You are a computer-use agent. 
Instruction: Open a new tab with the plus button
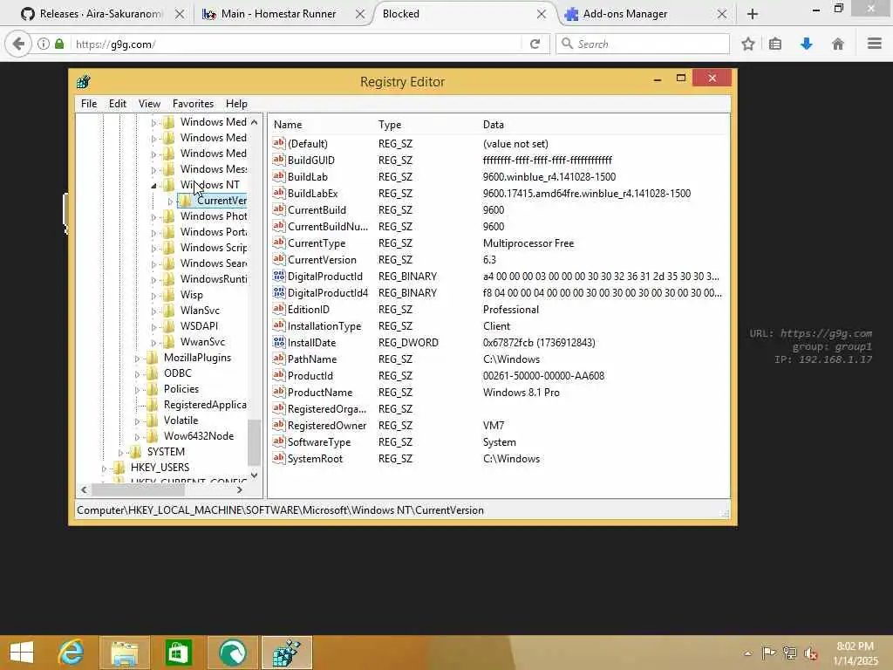(753, 14)
